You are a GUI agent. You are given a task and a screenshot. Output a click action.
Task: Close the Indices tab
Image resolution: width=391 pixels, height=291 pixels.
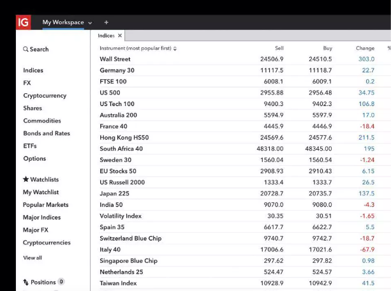click(120, 36)
